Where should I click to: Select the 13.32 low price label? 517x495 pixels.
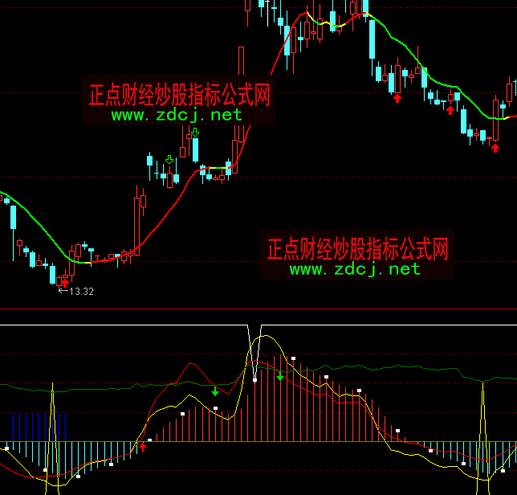pos(81,292)
